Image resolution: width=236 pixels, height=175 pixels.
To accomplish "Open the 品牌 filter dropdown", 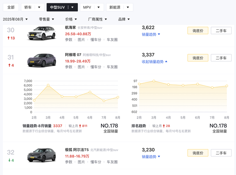I will (x=124, y=19).
